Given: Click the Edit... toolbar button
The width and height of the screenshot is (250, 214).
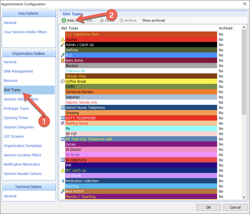Looking at the screenshot, I should pyautogui.click(x=90, y=20).
